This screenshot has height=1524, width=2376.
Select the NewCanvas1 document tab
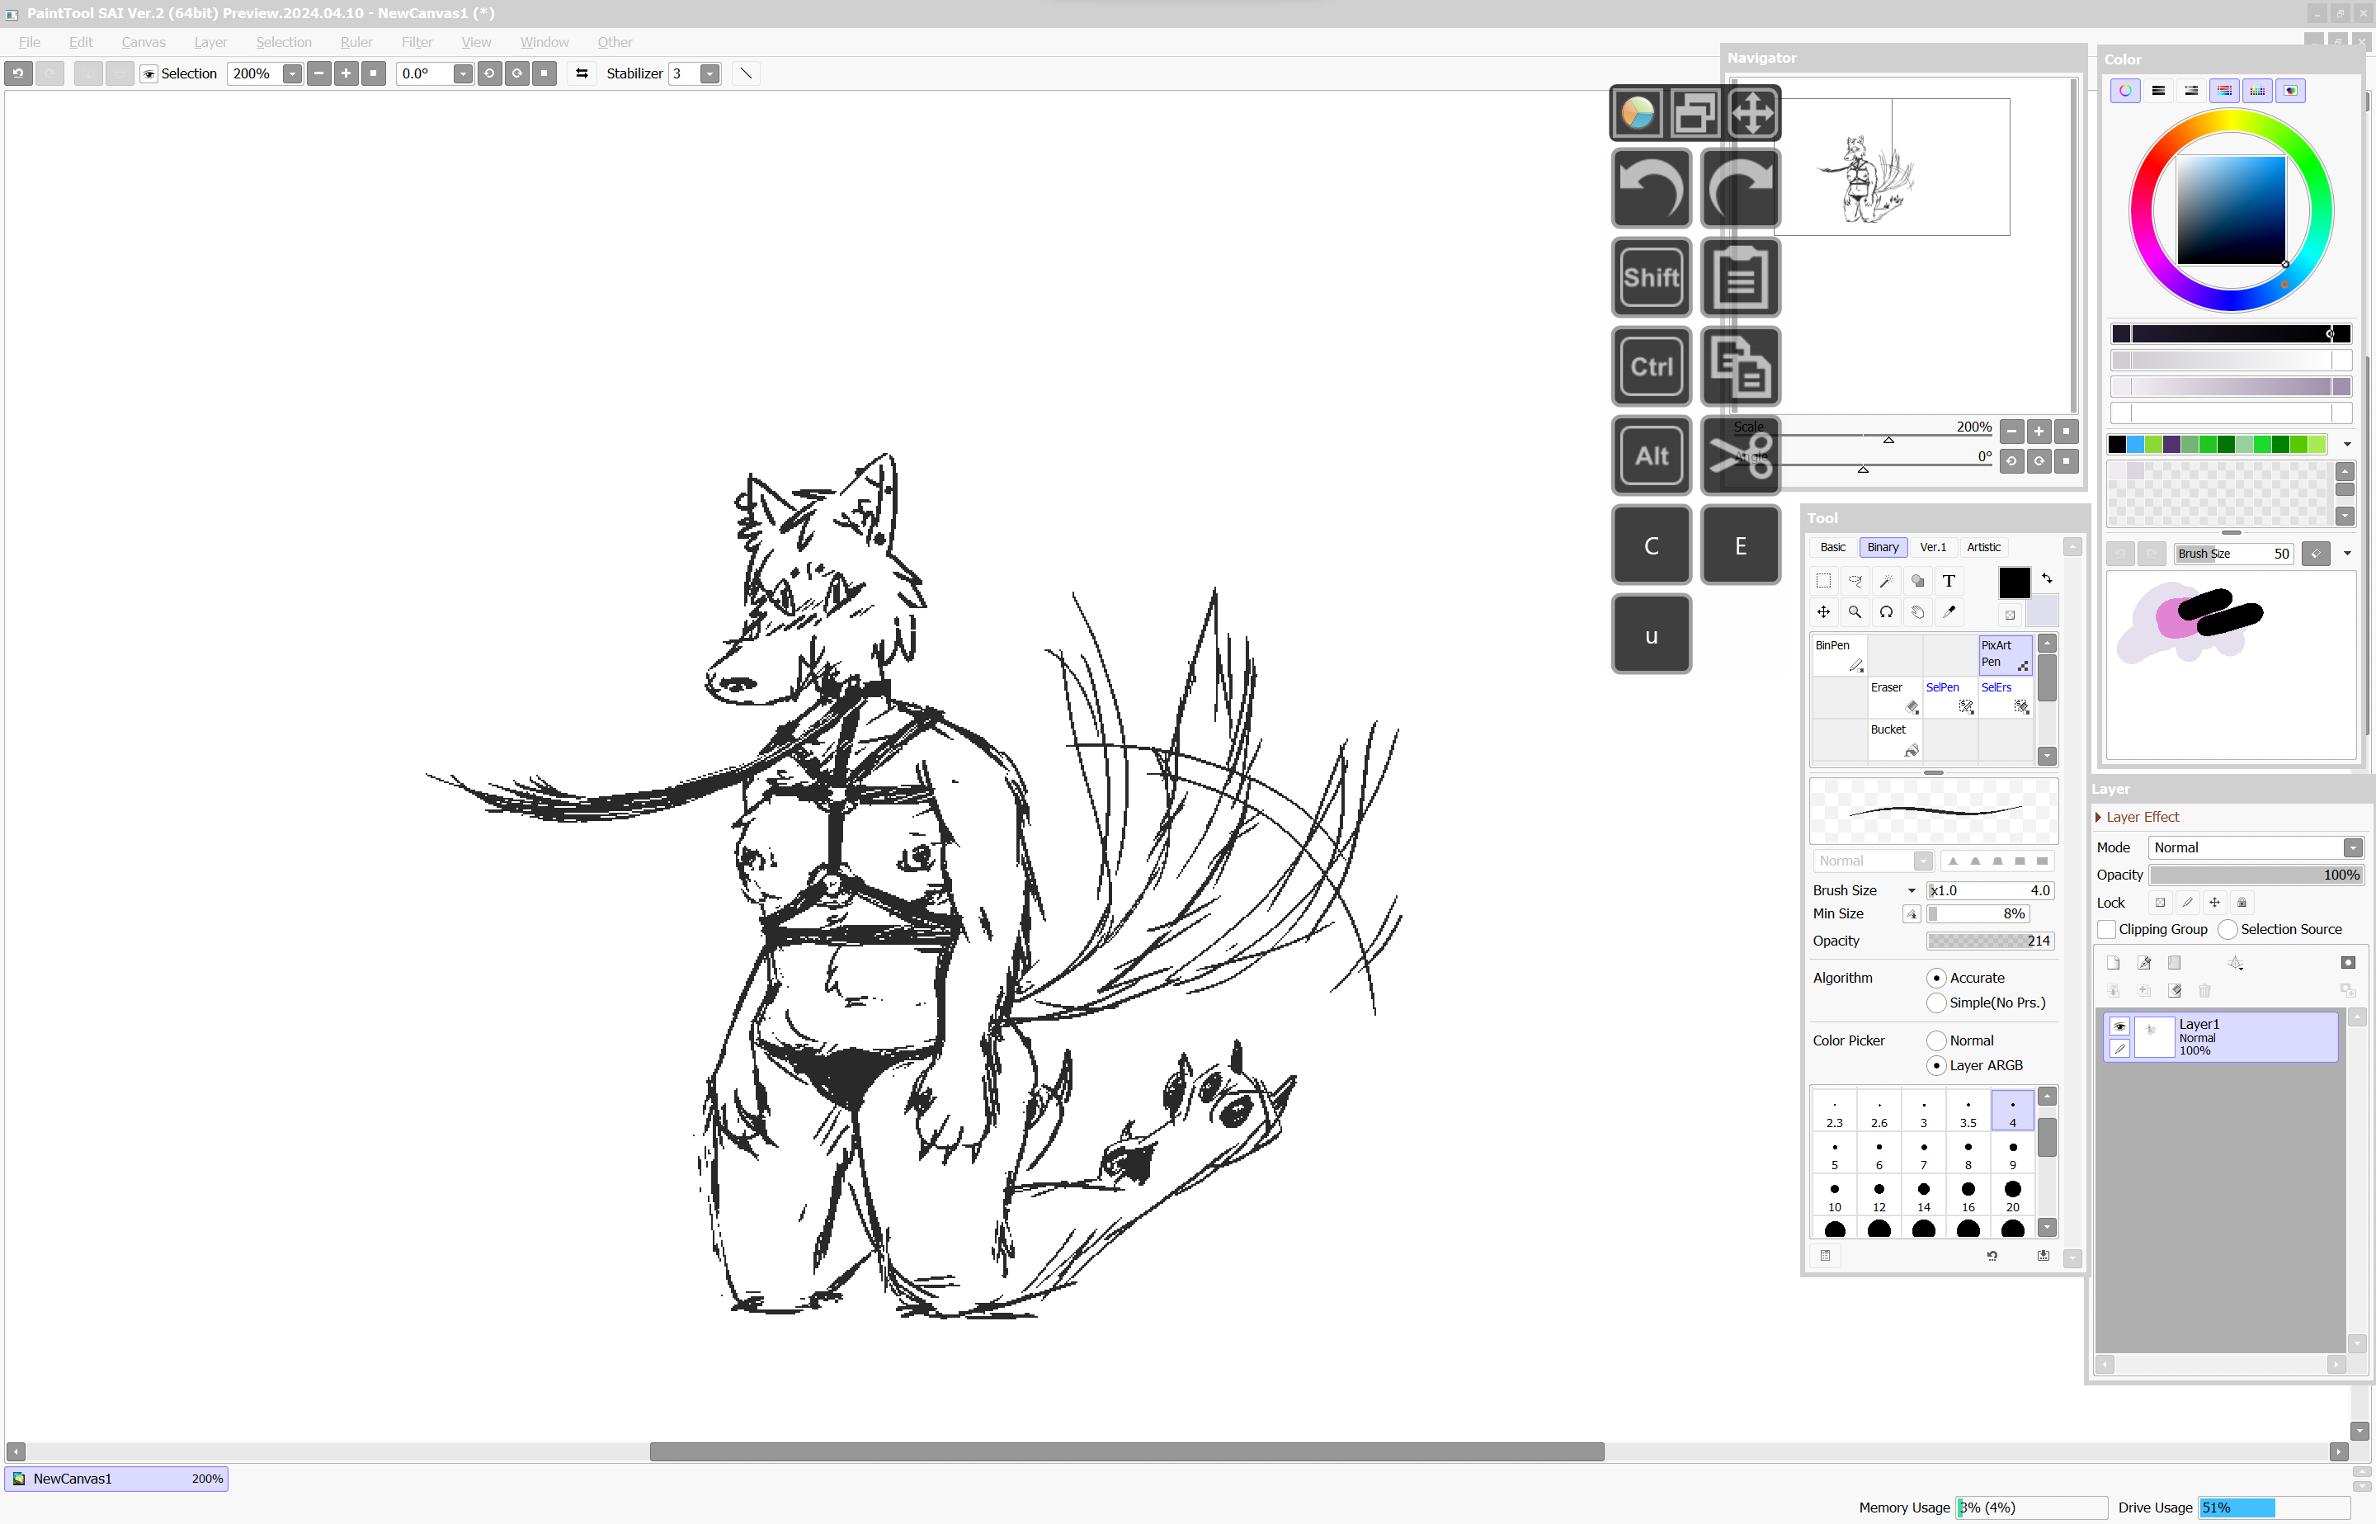(x=116, y=1479)
